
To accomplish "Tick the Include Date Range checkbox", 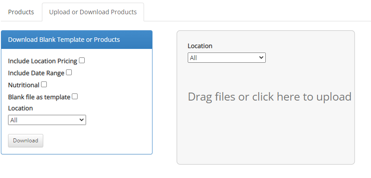I will pos(69,73).
